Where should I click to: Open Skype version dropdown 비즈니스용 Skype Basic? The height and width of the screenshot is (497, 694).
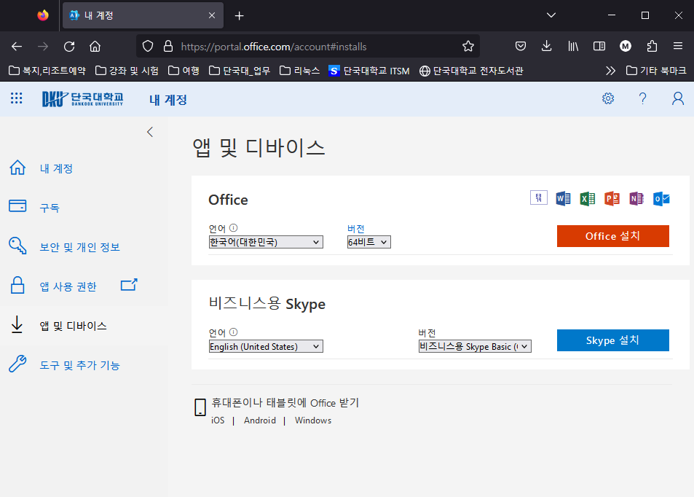(475, 346)
